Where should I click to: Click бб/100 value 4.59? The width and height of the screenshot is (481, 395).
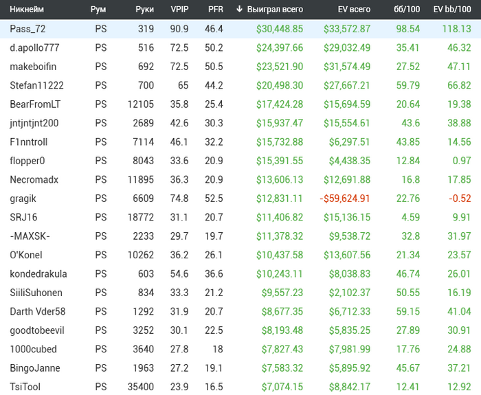(411, 218)
